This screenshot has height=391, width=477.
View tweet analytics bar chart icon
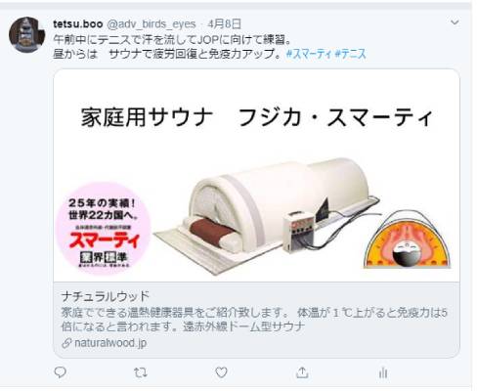[383, 372]
